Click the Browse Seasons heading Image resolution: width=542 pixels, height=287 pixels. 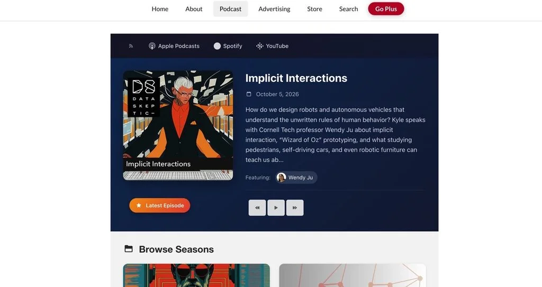(176, 249)
